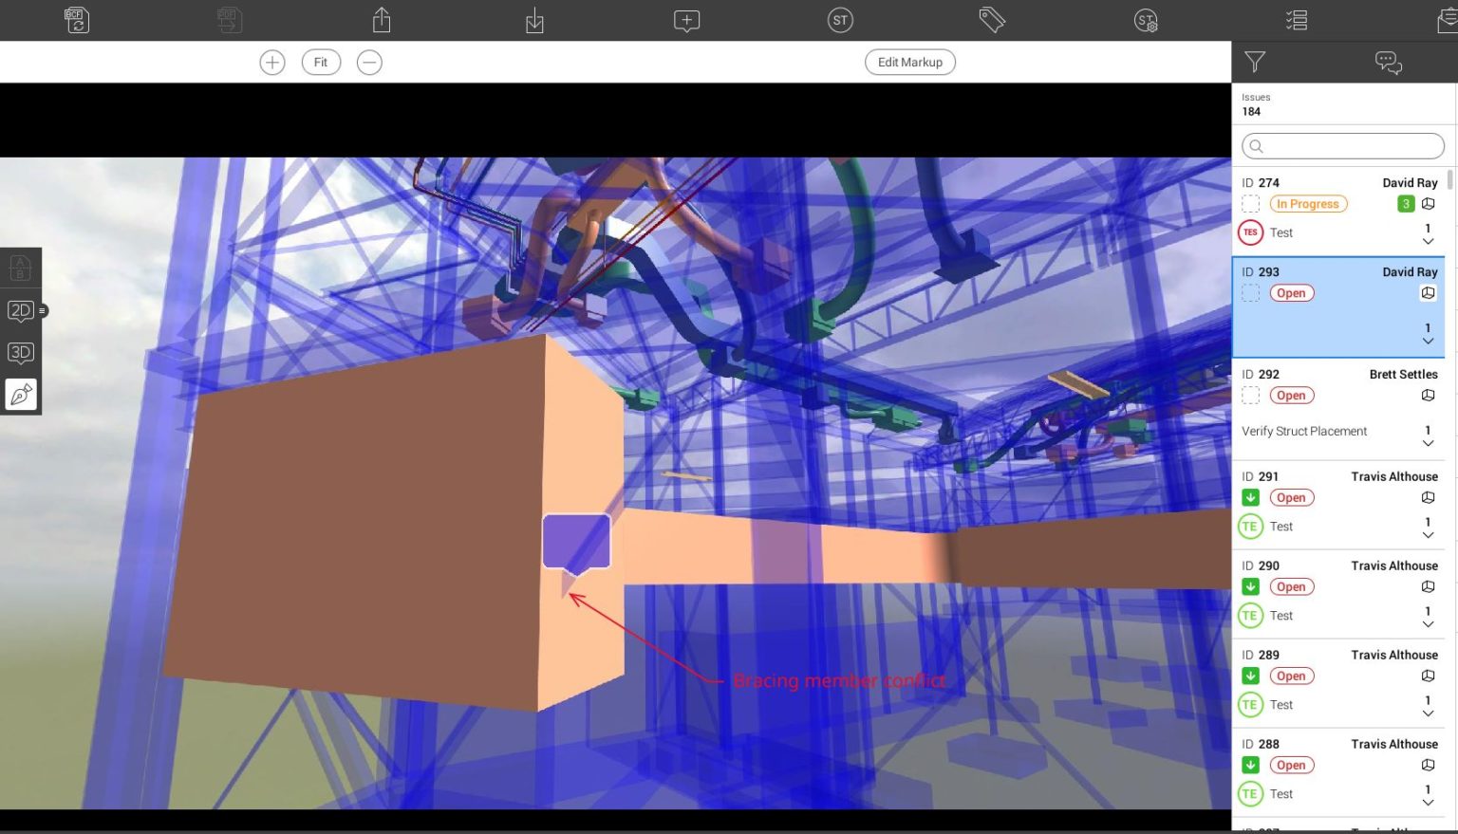Switch to 2D view mode
Viewport: 1458px width, 834px height.
(x=20, y=310)
